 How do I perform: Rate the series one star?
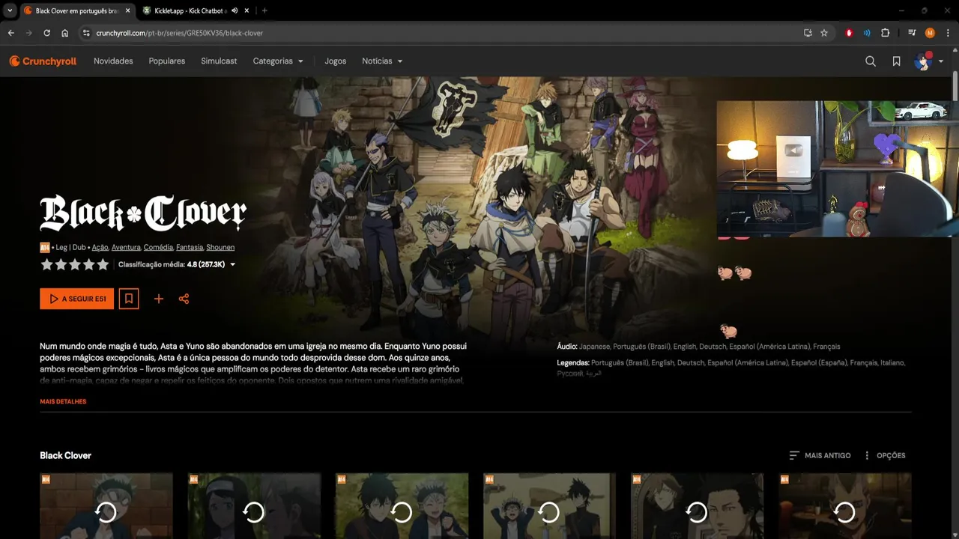[46, 264]
